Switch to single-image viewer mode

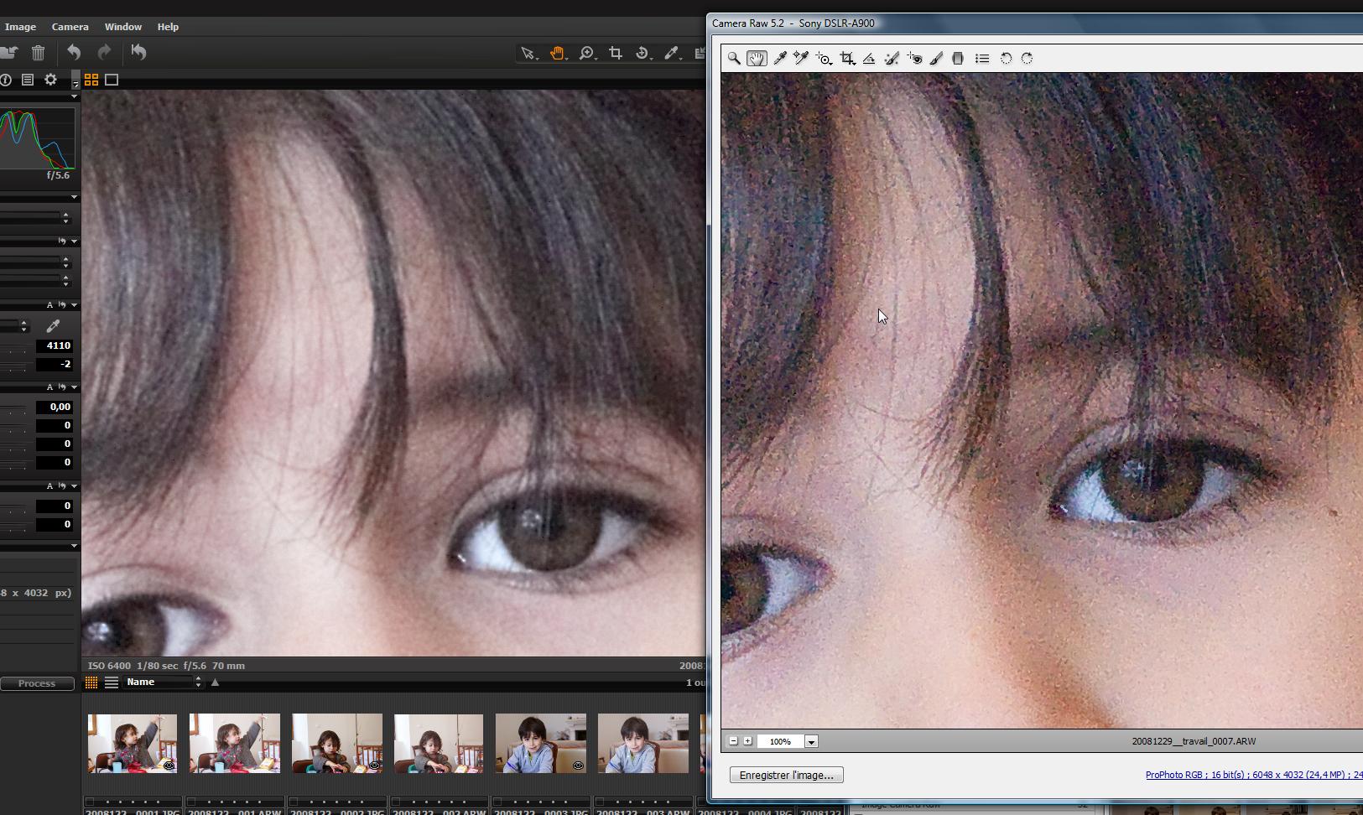[112, 80]
